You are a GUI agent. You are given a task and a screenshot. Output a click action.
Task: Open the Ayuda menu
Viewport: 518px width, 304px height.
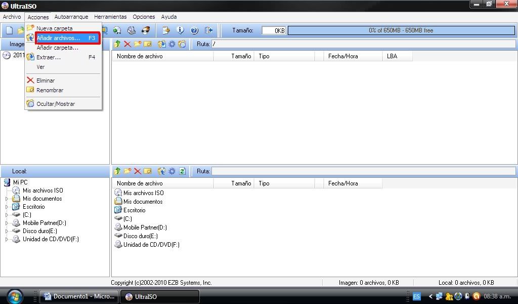pos(169,17)
